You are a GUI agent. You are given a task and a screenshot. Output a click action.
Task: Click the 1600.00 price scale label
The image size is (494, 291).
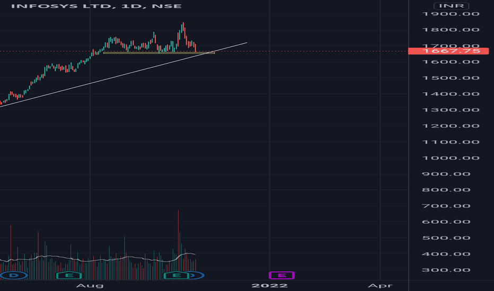[x=451, y=62]
